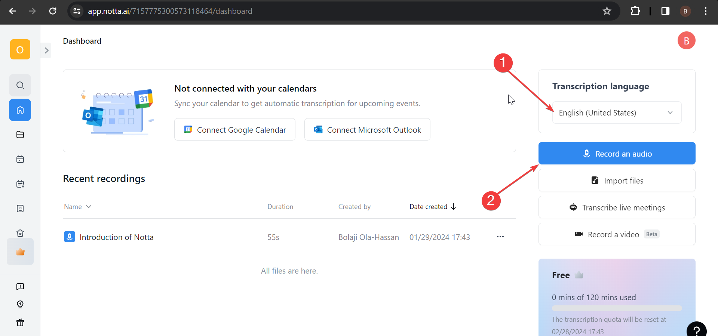718x336 pixels.
Task: Click the Free plan label
Action: pyautogui.click(x=561, y=275)
